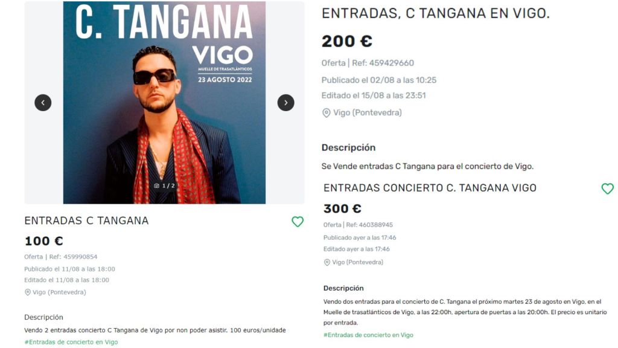Click Vigo (Pontevedra) location of 200 € listing
The height and width of the screenshot is (348, 618).
(x=368, y=113)
